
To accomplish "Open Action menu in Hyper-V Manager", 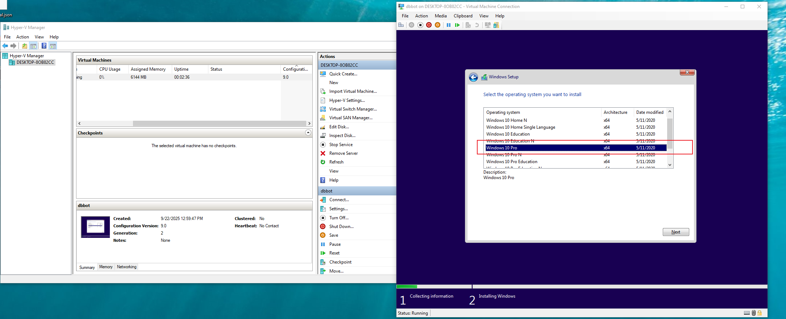I will click(22, 37).
